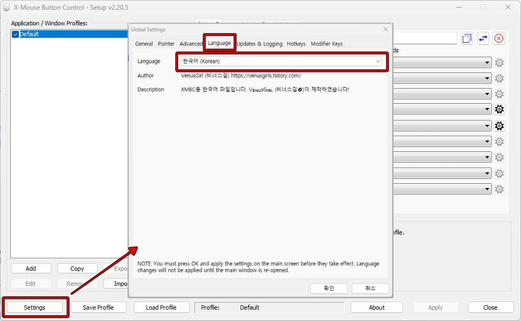The width and height of the screenshot is (521, 321).
Task: Click the Load Profile button
Action: 161,307
